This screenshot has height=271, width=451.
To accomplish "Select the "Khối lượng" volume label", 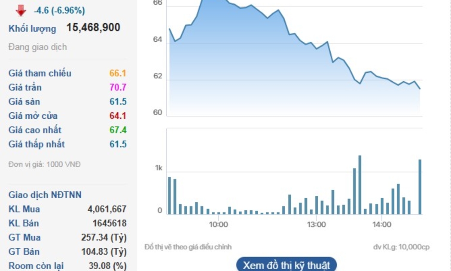I will 32,29.
